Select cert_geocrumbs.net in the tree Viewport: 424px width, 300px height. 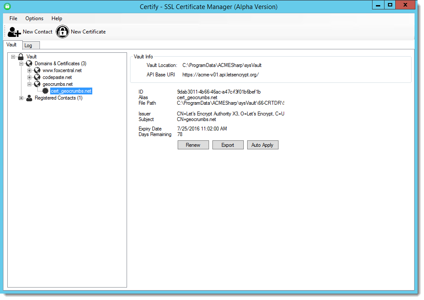tap(71, 91)
